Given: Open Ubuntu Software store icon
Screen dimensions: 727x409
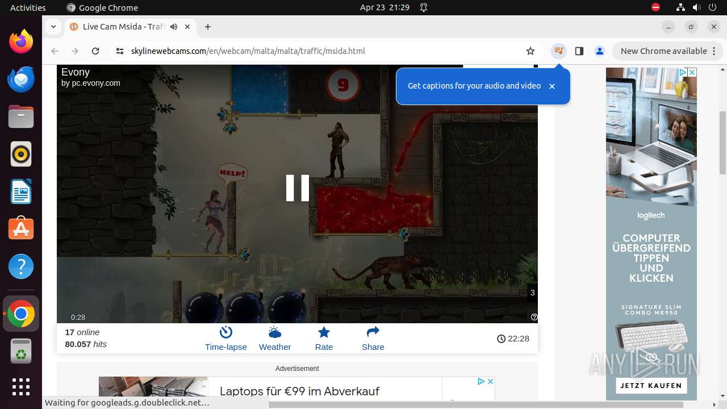Looking at the screenshot, I should 21,229.
